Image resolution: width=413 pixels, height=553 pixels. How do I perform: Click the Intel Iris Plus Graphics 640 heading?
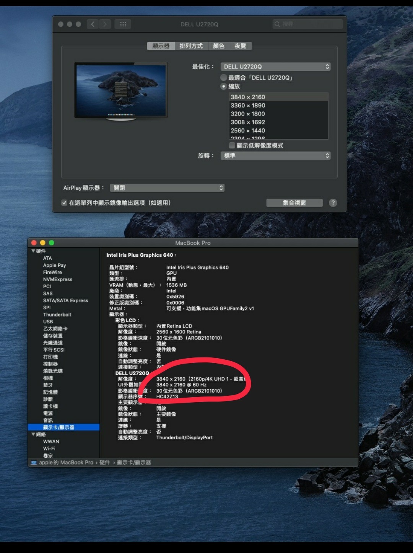141,255
